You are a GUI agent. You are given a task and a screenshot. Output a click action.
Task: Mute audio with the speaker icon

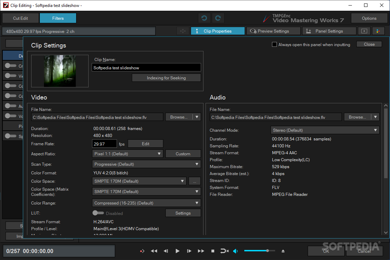click(x=235, y=251)
